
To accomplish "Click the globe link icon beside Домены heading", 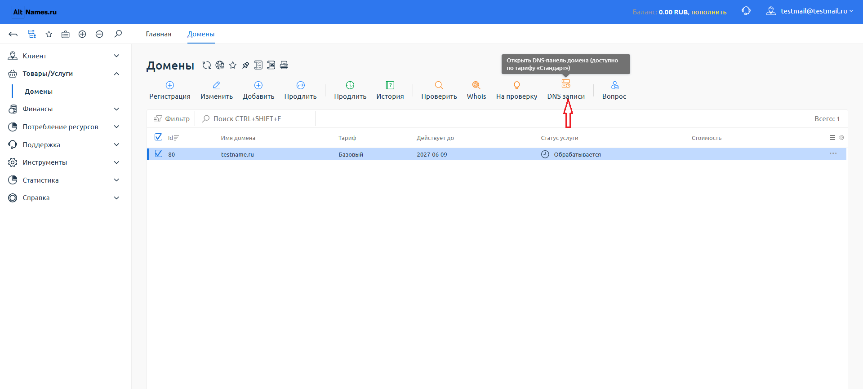I will click(x=220, y=65).
